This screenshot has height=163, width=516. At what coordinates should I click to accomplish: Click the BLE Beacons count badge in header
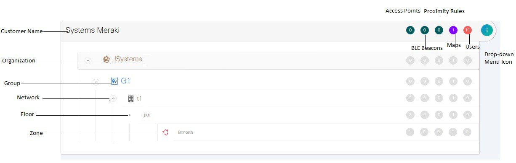click(x=425, y=30)
